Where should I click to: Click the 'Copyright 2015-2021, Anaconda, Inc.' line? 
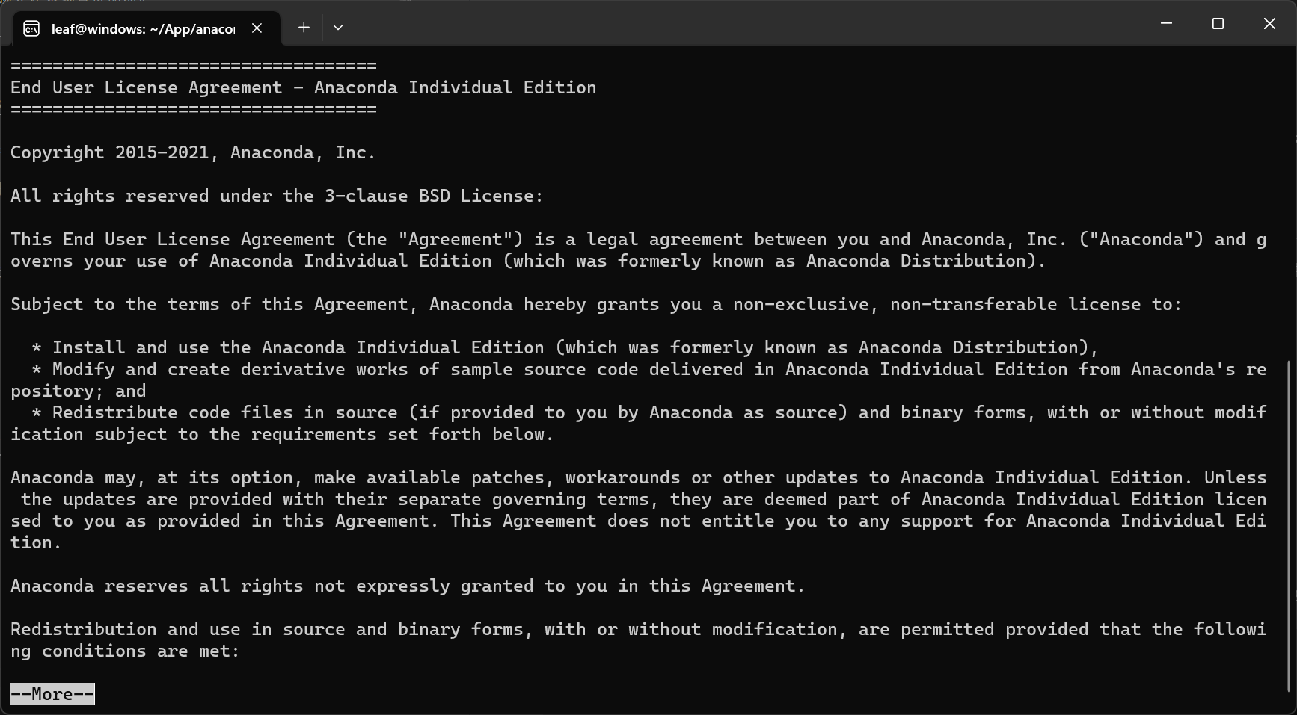pyautogui.click(x=193, y=152)
